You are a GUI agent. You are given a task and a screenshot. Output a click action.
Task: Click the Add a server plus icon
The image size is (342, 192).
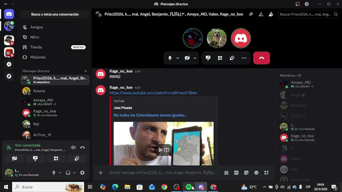(9, 64)
